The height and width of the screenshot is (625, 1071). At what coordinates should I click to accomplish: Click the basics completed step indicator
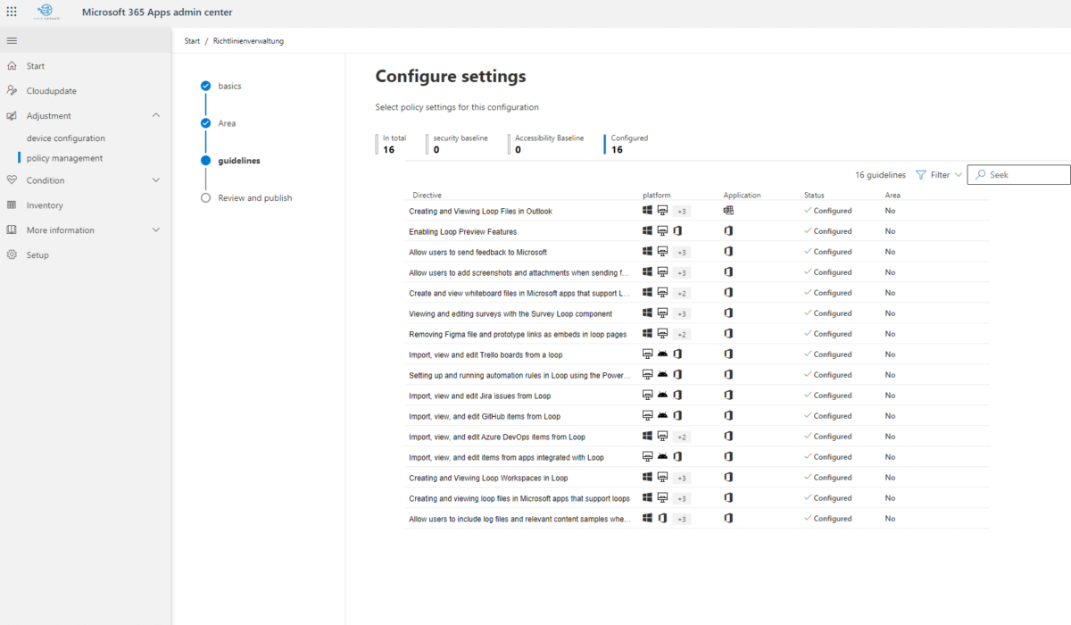click(x=204, y=86)
